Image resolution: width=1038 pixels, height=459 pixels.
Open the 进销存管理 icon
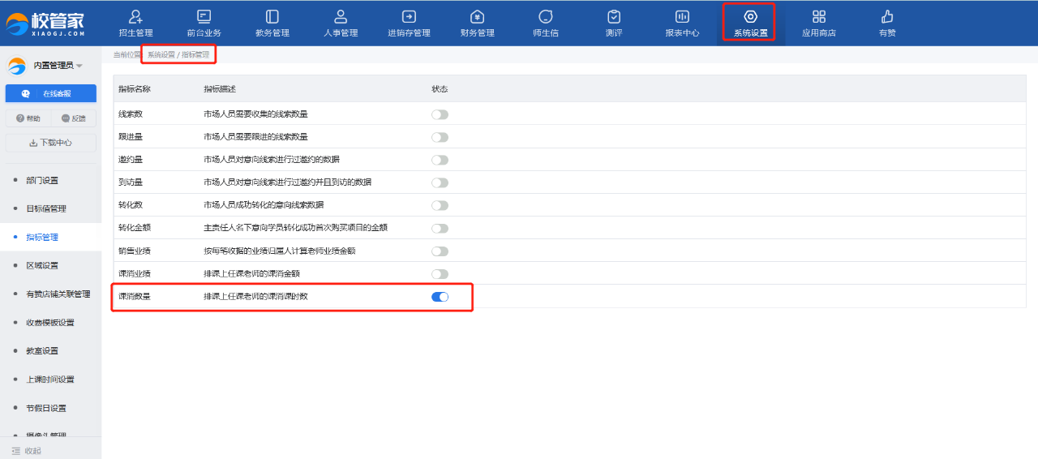[x=409, y=17]
